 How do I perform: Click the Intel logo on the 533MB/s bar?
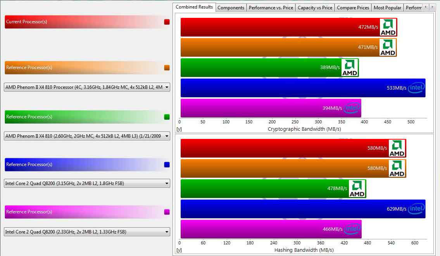416,88
